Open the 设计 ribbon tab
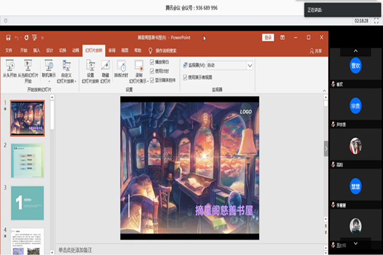The width and height of the screenshot is (383, 255). [x=49, y=50]
